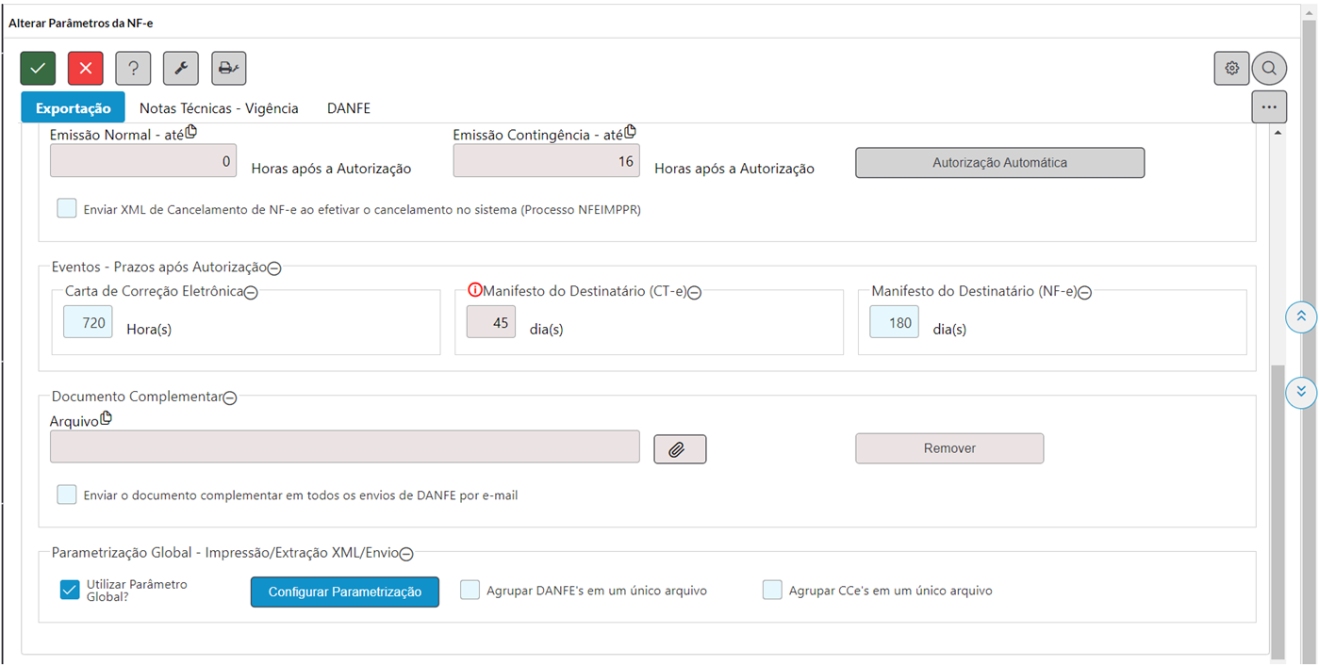Viewport: 1319px width, 665px height.
Task: Click the Manifesto do Destinatário (NF-e) days field
Action: point(894,322)
